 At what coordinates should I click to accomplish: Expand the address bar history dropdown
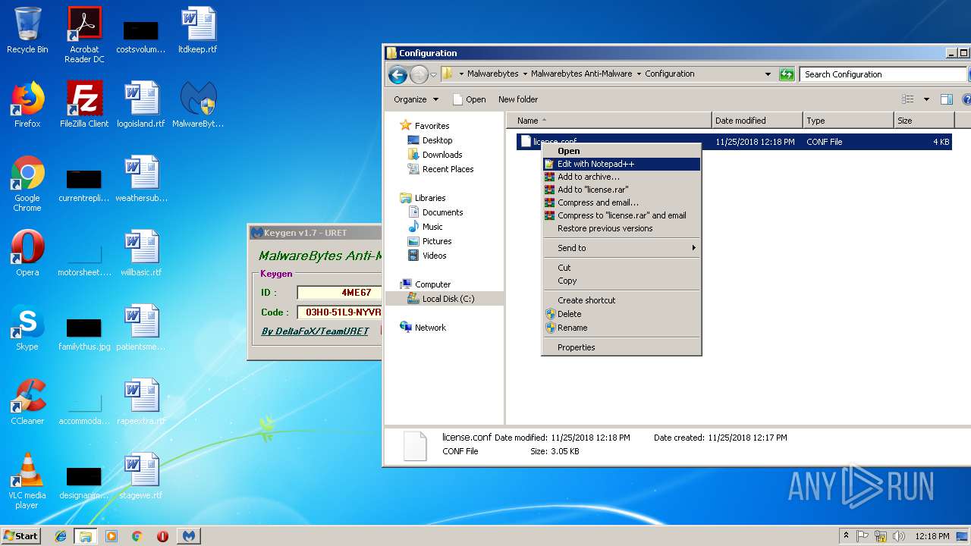[x=768, y=74]
